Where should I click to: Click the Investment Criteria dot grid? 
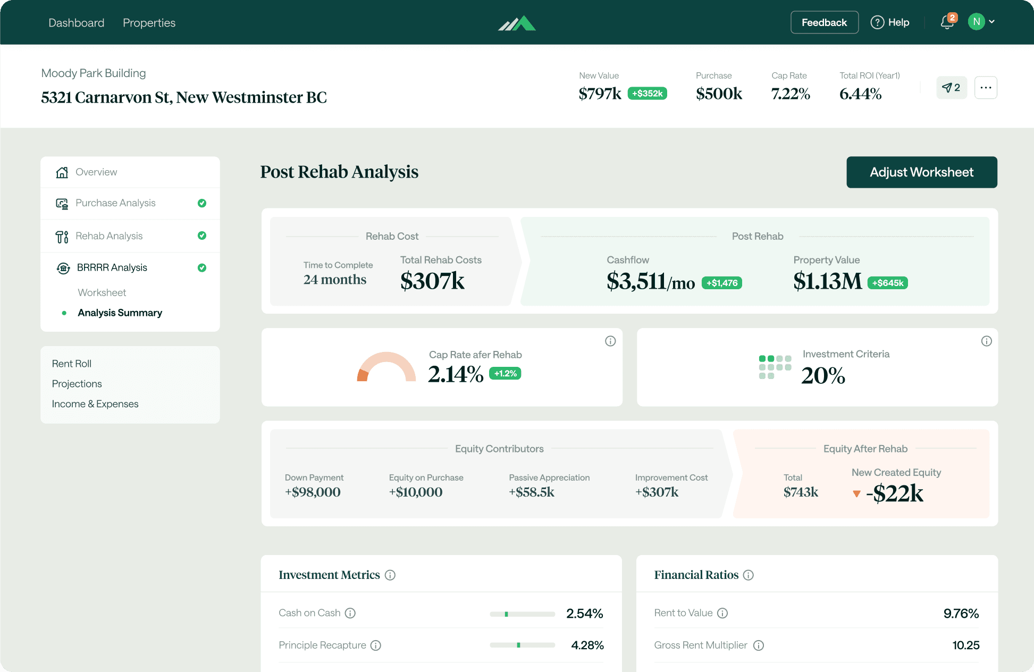pyautogui.click(x=775, y=367)
